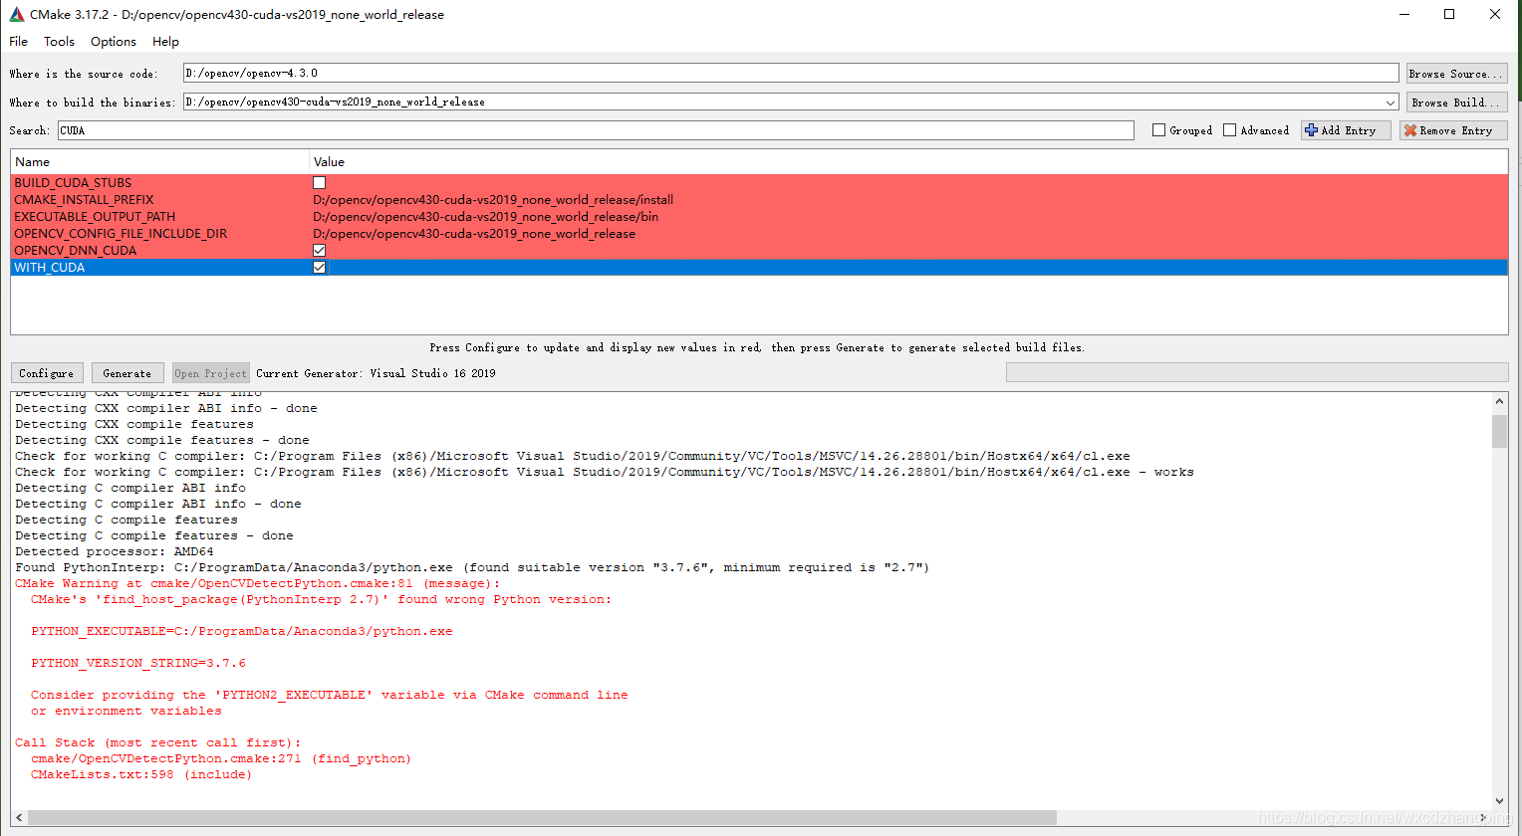The height and width of the screenshot is (836, 1522).
Task: Click the configure progress bar
Action: click(1257, 372)
